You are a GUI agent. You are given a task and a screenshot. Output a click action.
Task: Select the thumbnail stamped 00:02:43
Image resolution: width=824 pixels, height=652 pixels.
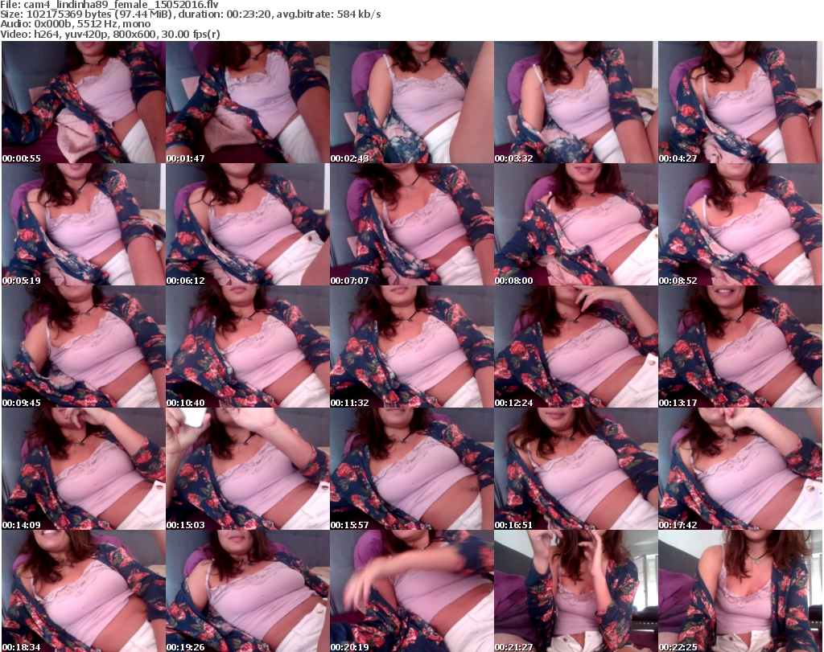412,102
